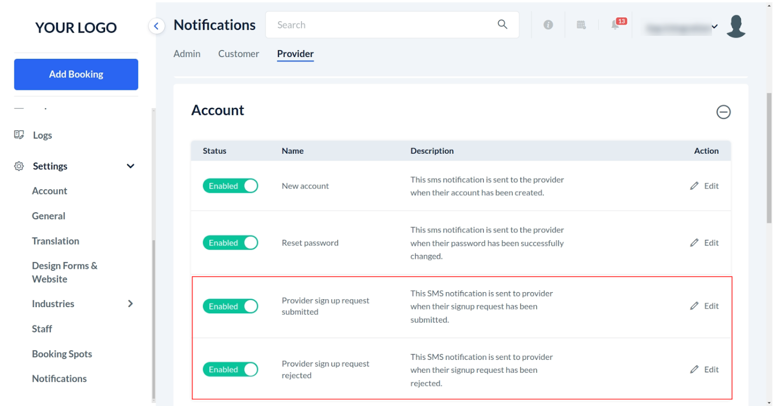Collapse the Settings menu in sidebar
Viewport: 774px width, 406px height.
coord(131,166)
